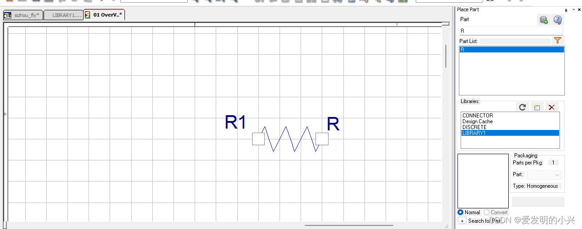Screen dimensions: 582x229
Task: Click the Add Part to design icon
Action: [544, 20]
